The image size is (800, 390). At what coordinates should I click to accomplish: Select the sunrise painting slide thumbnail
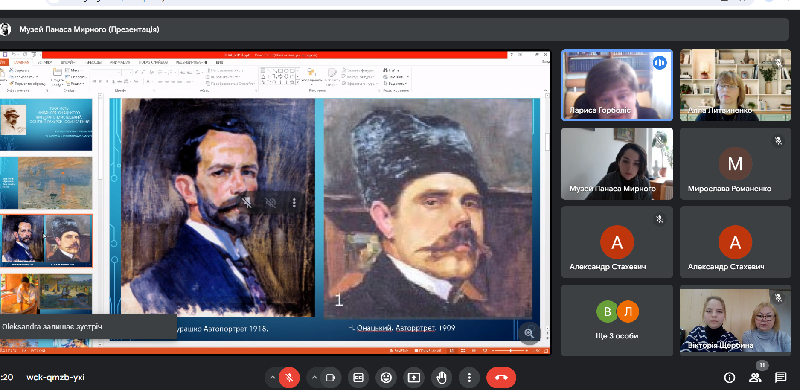[46, 183]
